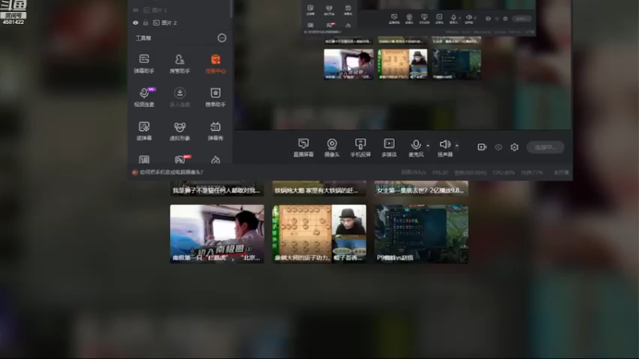Add a 直播屏幕 screen source
This screenshot has height=359, width=639.
point(304,148)
